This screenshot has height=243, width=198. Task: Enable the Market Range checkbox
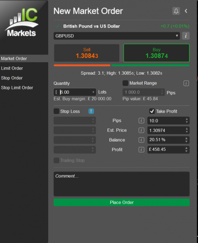pyautogui.click(x=125, y=83)
